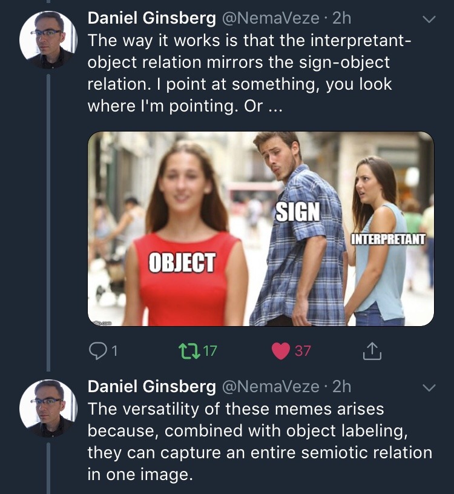Open the distracted boyfriend meme image
This screenshot has width=454, height=494.
[x=261, y=229]
